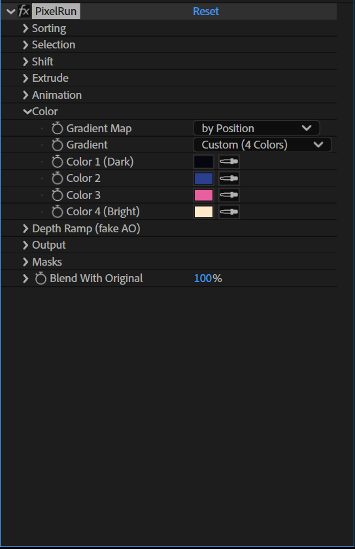Viewport: 355px width, 549px height.
Task: Select the Depth Ramp (fake AO) label
Action: tap(86, 228)
